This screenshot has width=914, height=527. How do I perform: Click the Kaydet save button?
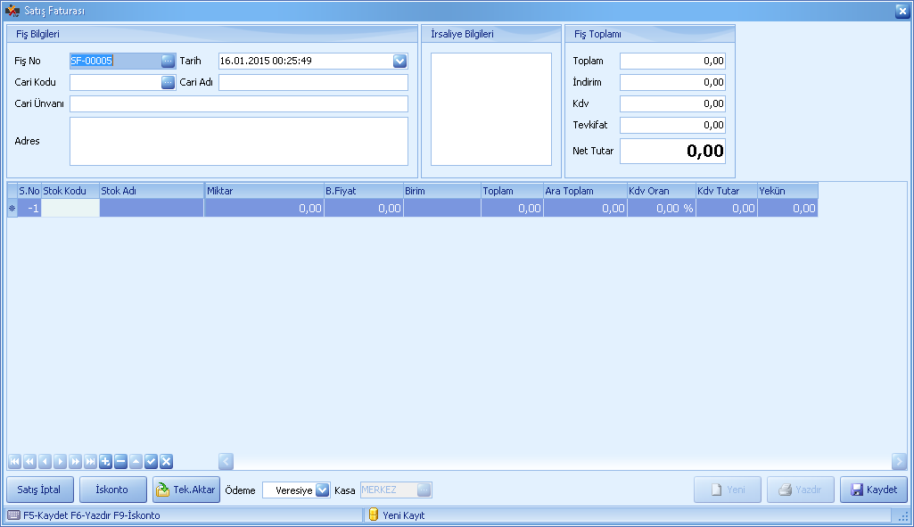tap(873, 490)
